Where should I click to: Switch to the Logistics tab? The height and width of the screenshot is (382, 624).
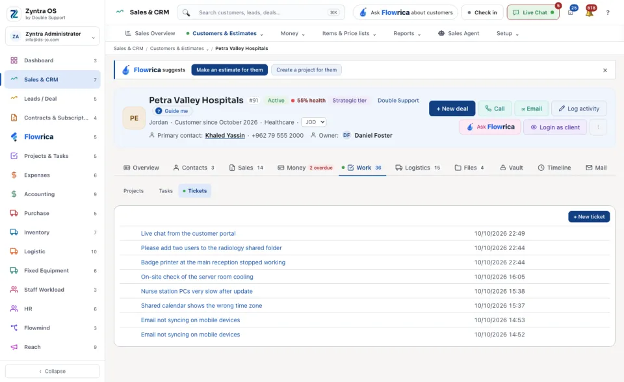pos(417,168)
